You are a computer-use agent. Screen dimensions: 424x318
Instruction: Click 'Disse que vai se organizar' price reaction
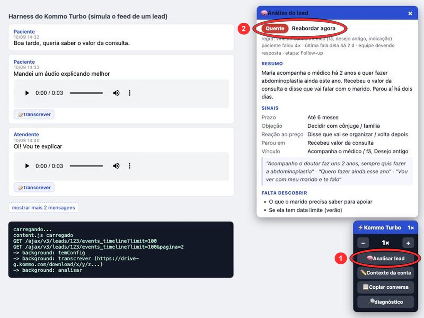[x=357, y=135]
